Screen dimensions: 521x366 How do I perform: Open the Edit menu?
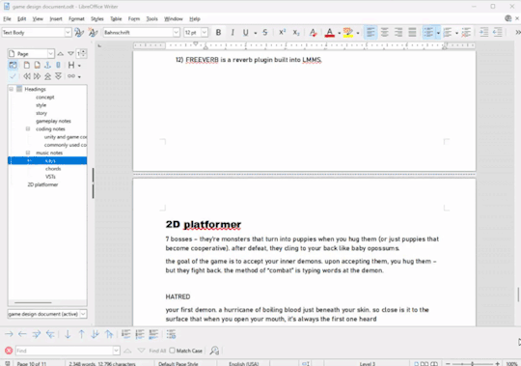tap(21, 18)
